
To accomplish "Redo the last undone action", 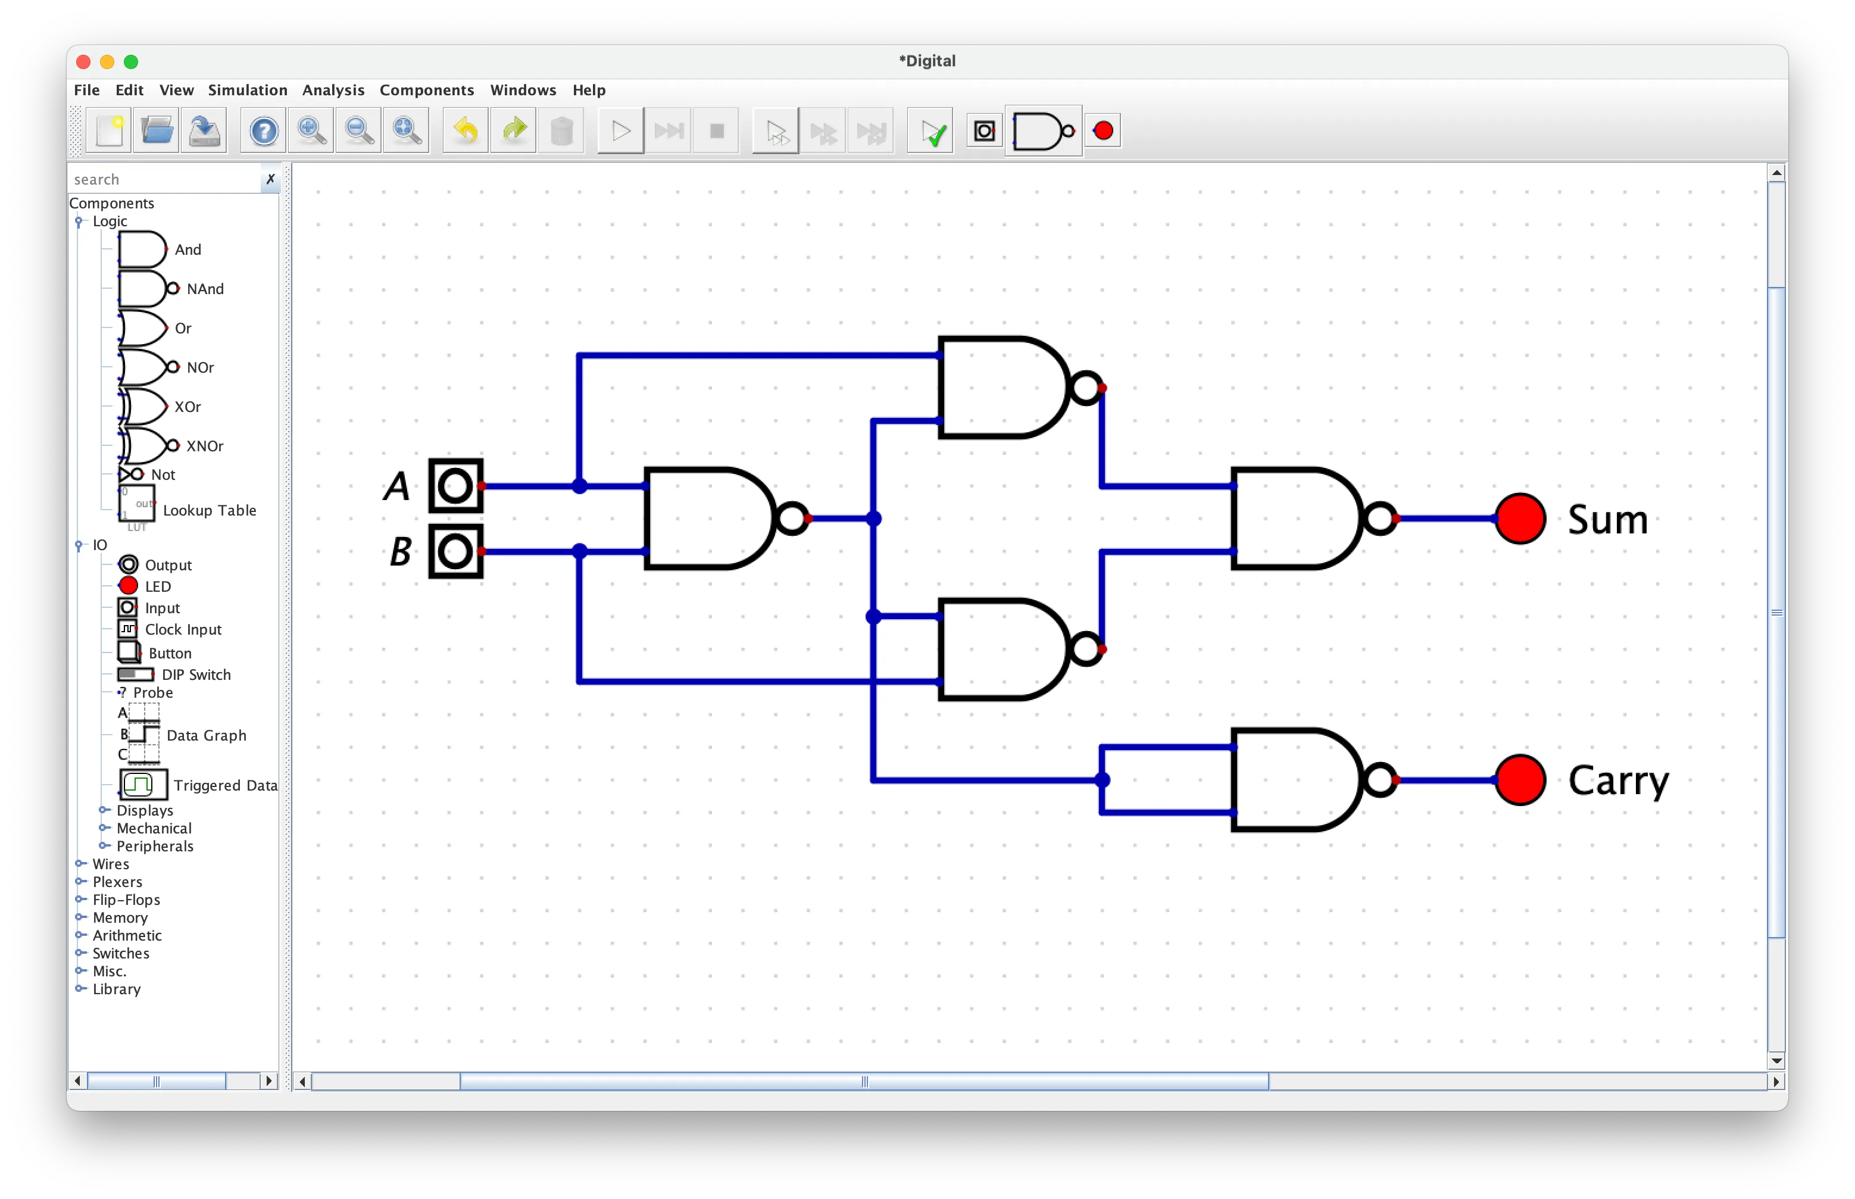I will (514, 131).
